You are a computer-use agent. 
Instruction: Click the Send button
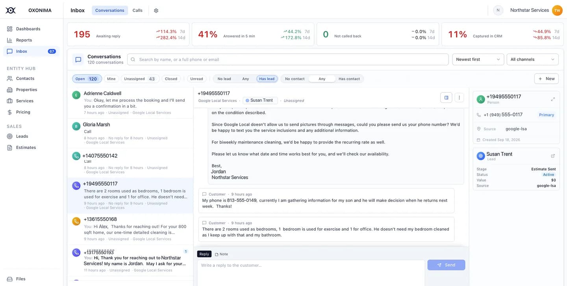click(x=446, y=265)
